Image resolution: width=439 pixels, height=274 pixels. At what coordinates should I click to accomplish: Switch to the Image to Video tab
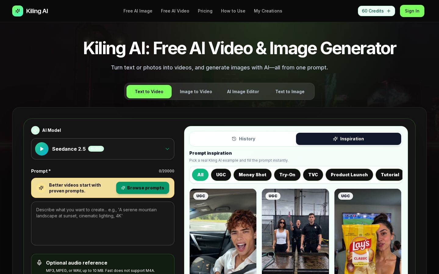pyautogui.click(x=196, y=92)
